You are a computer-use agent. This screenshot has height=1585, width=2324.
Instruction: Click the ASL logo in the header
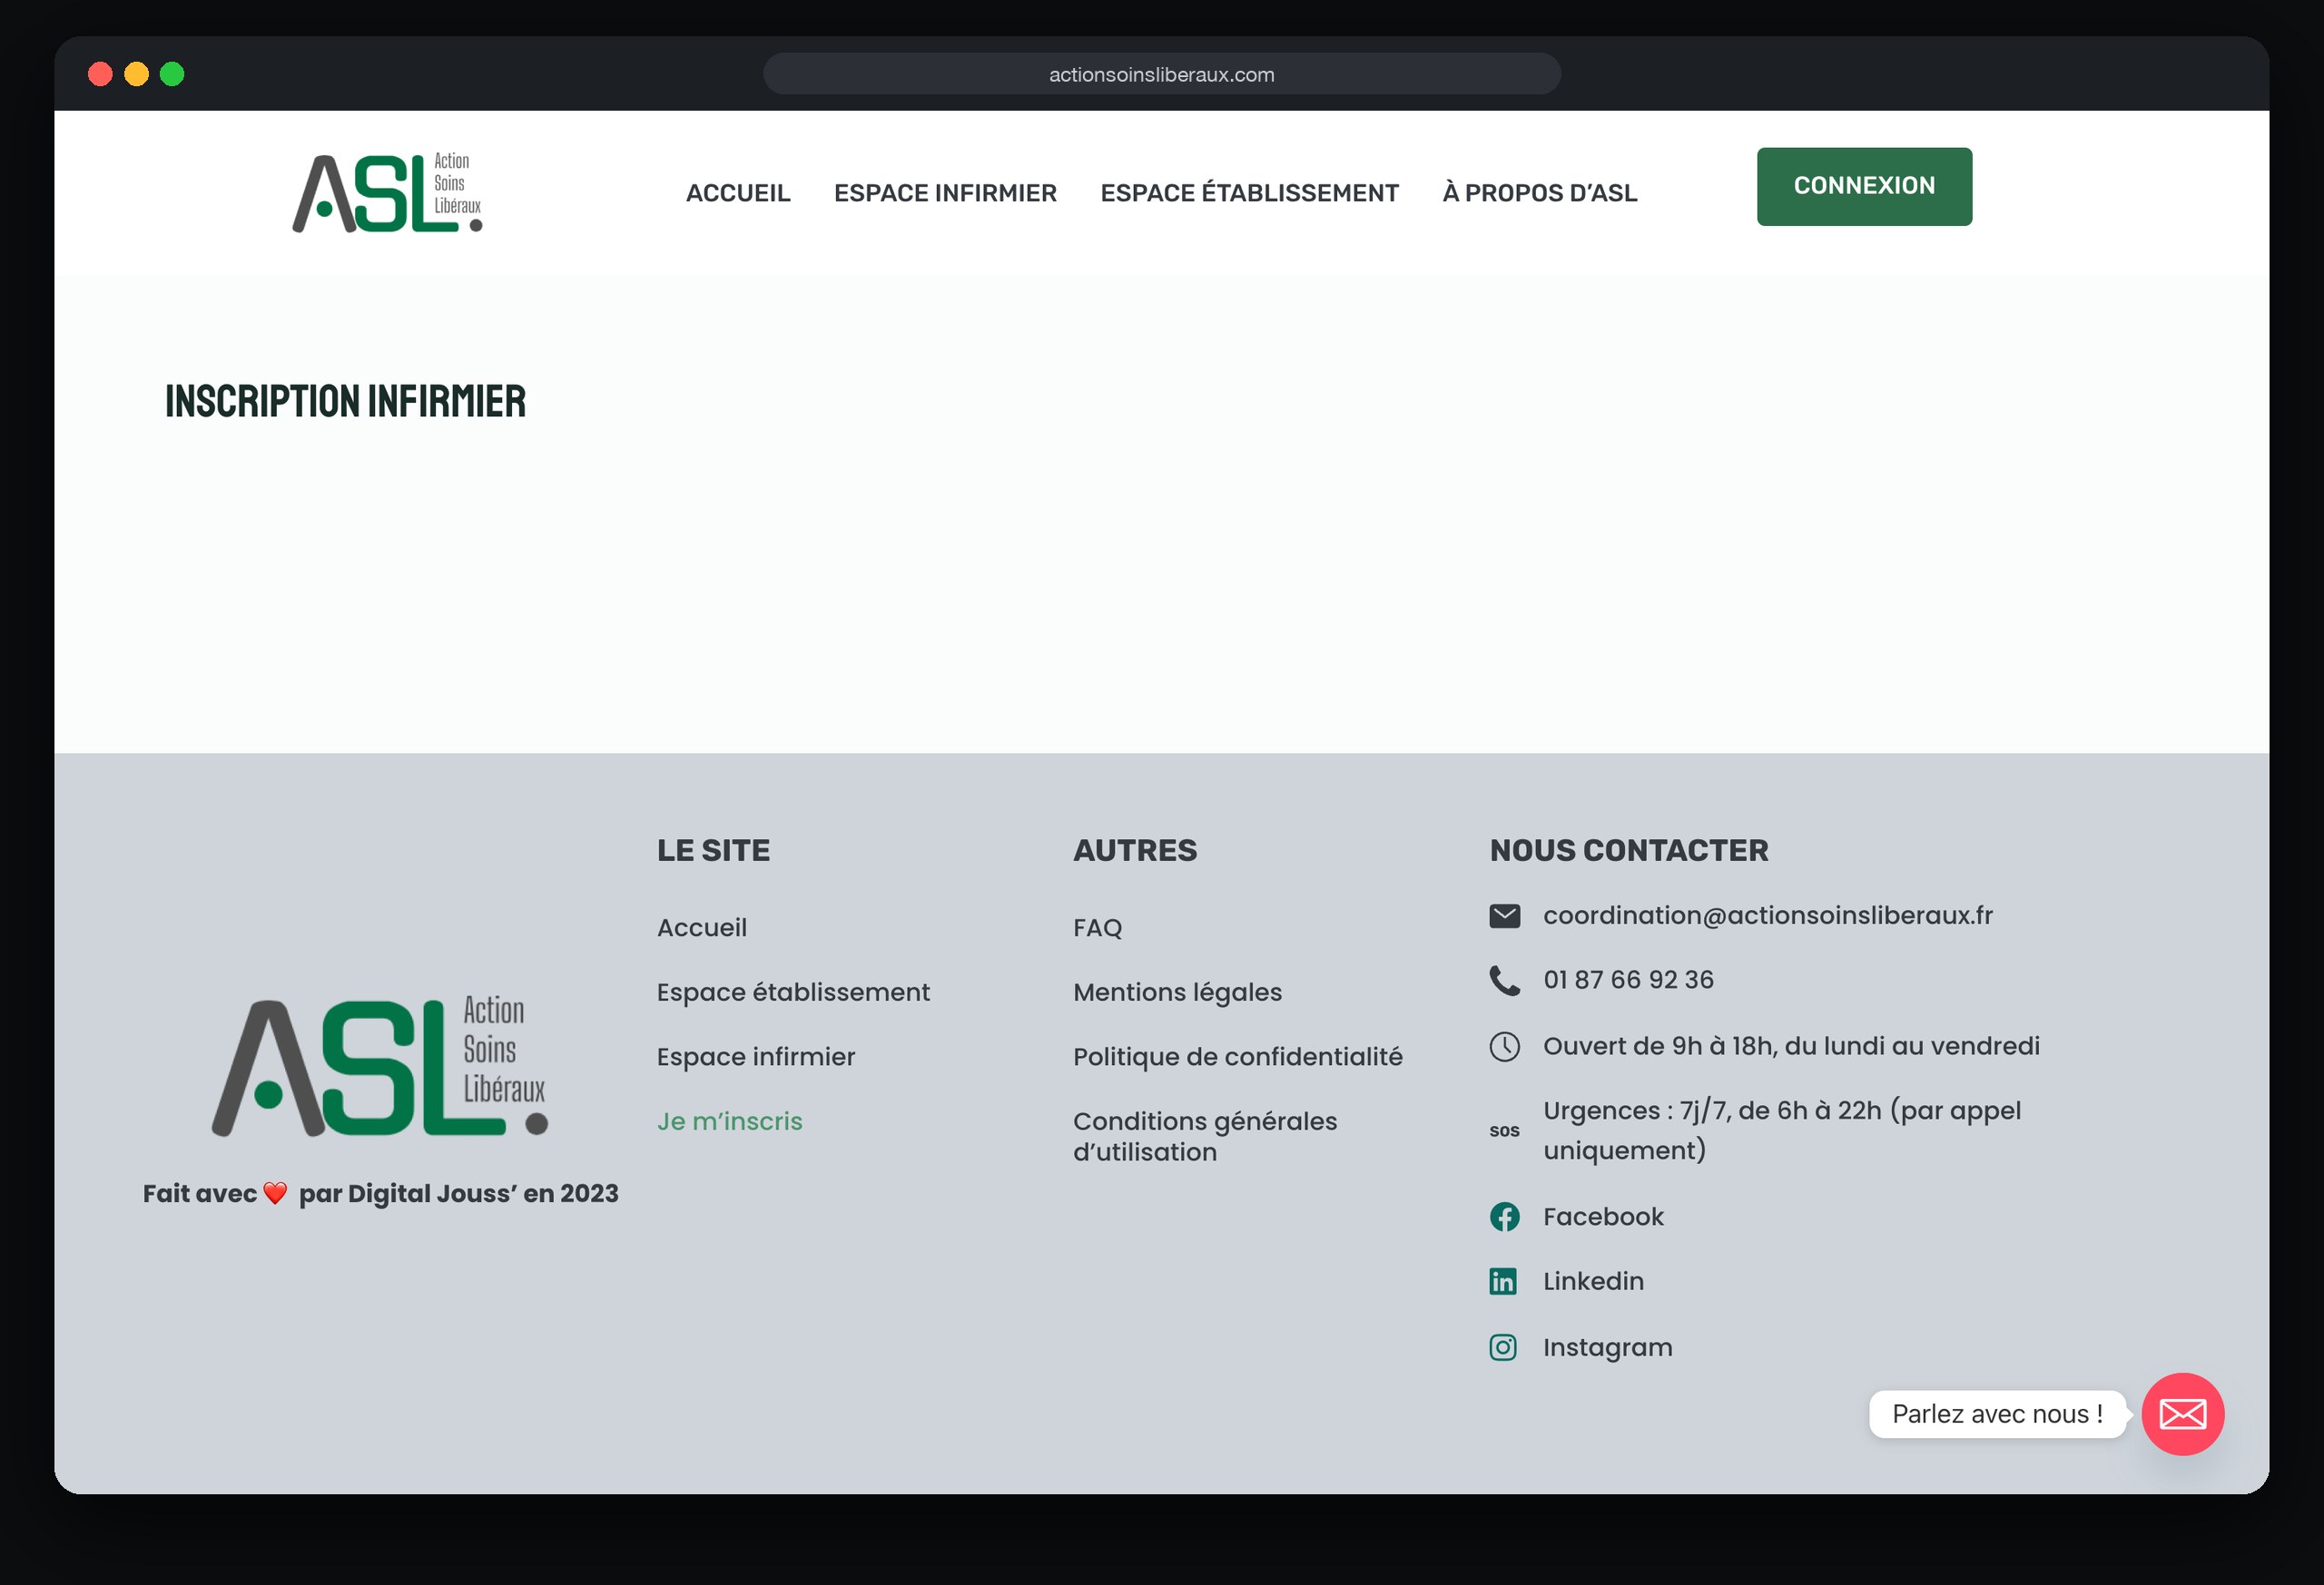(387, 191)
